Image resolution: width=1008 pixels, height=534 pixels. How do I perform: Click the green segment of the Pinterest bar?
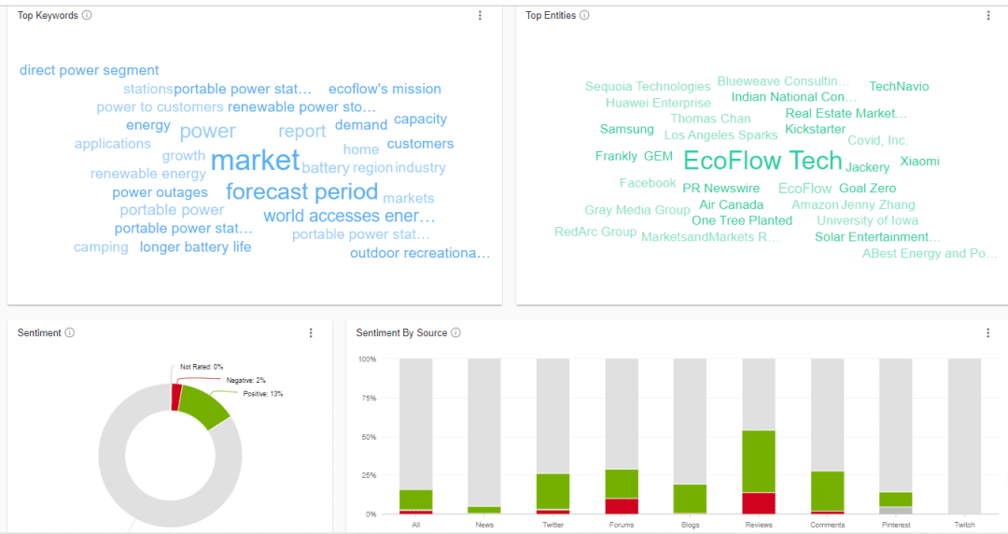coord(895,499)
